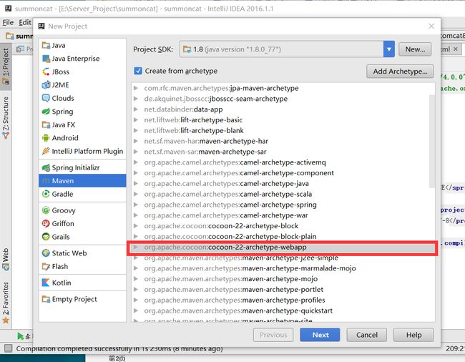
Task: Select the highlighted Maven project type
Action: (x=82, y=180)
